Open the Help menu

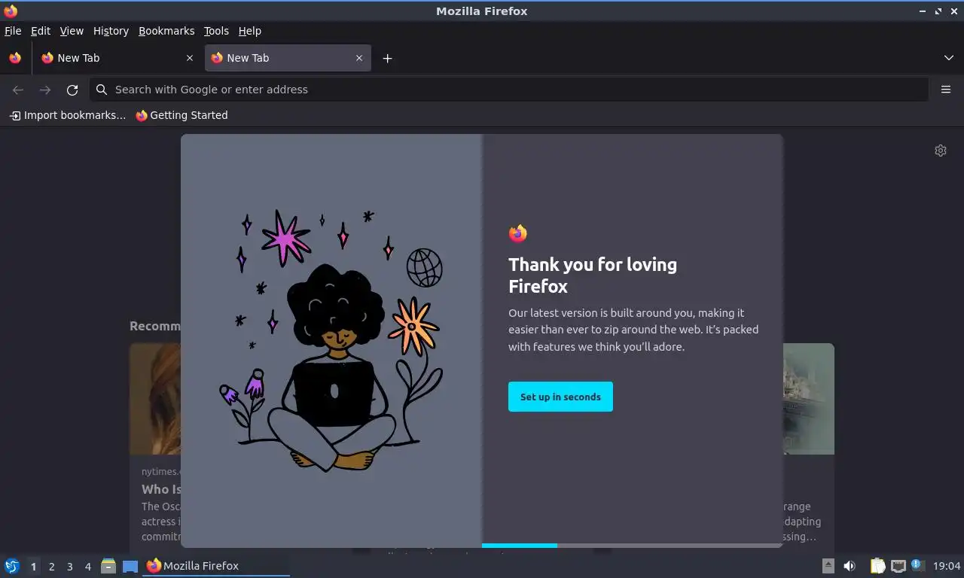click(x=249, y=31)
